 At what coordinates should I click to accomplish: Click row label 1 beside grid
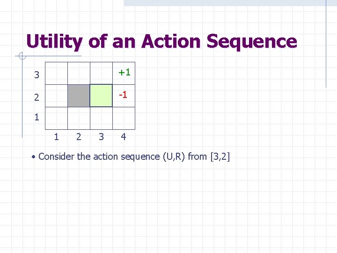[36, 117]
